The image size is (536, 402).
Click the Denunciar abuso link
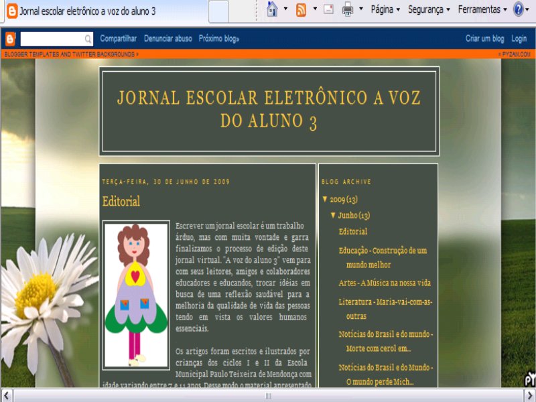point(168,39)
